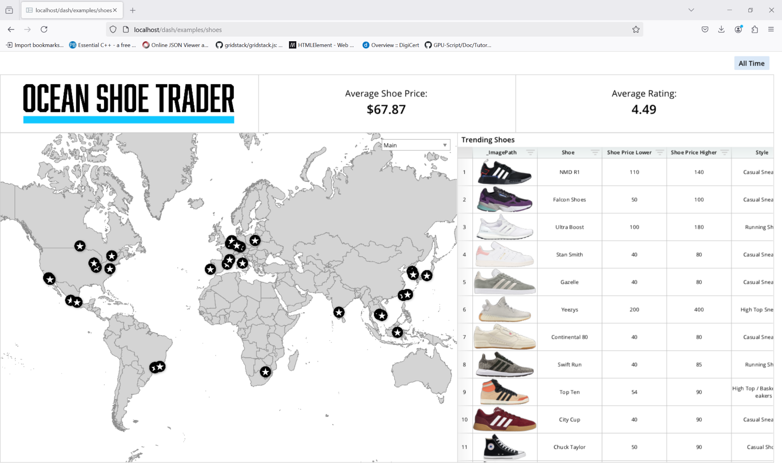The height and width of the screenshot is (468, 782).
Task: Click the Indonesia star map marker
Action: [397, 332]
